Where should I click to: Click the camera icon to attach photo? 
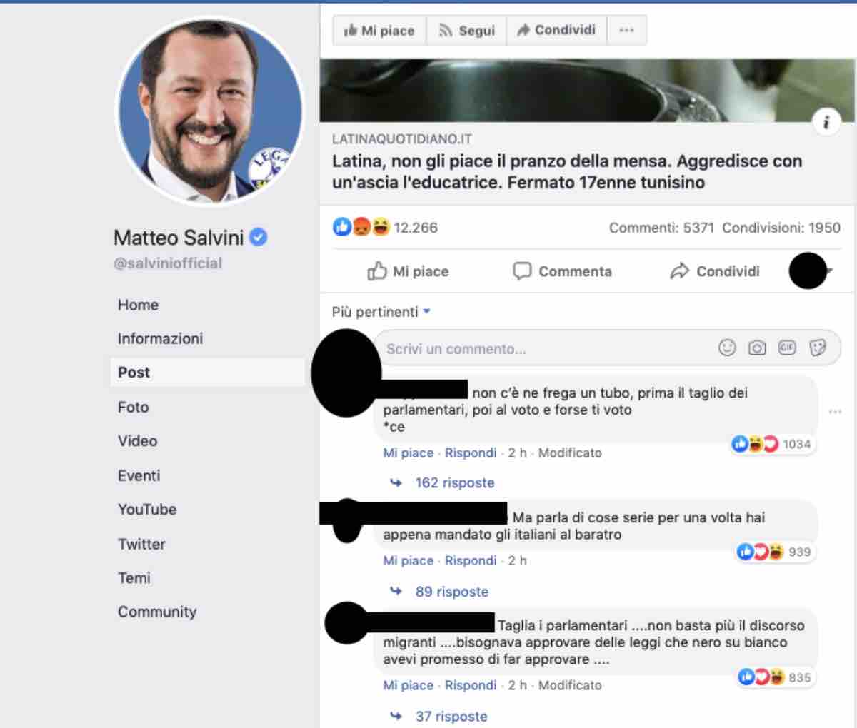coord(757,348)
